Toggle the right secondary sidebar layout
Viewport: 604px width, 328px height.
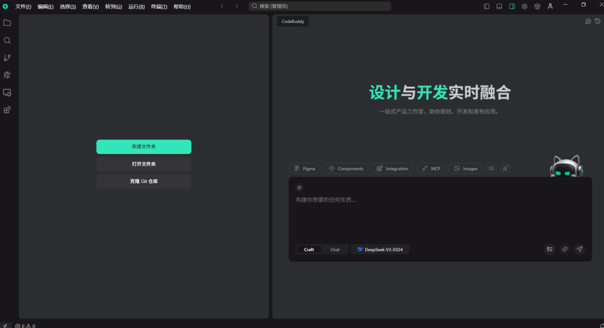(512, 6)
